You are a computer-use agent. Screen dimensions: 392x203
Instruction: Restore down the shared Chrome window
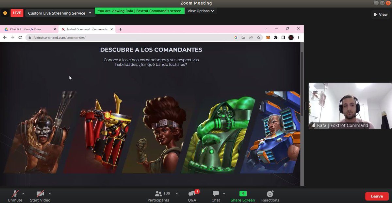[x=287, y=29]
